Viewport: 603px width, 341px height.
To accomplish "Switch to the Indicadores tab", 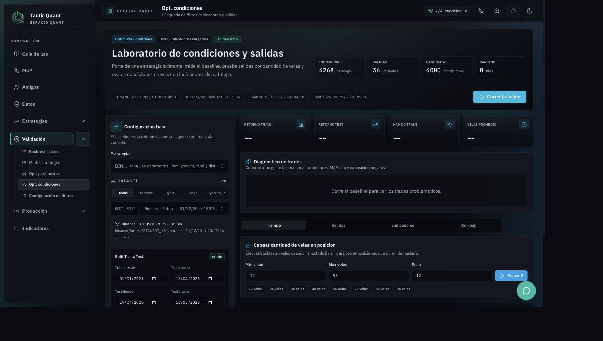I will [x=403, y=225].
